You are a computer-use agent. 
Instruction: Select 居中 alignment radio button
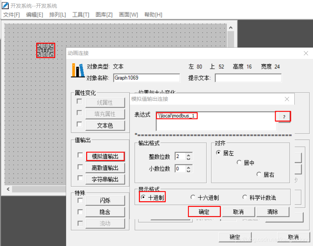coord(239,162)
